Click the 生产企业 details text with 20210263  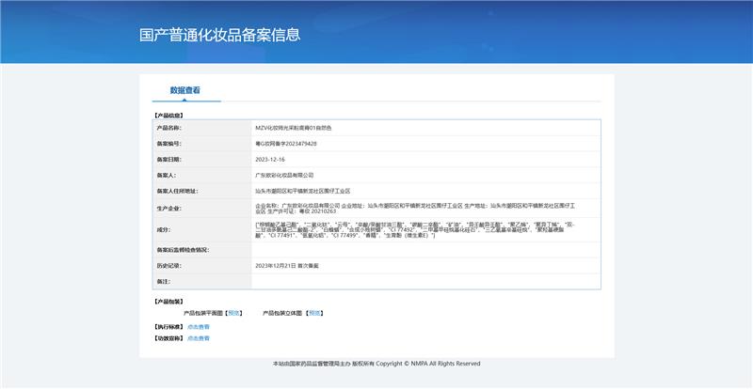[x=415, y=209]
